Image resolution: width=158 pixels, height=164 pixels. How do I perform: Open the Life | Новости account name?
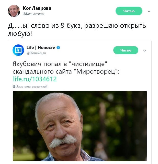coord(41,48)
